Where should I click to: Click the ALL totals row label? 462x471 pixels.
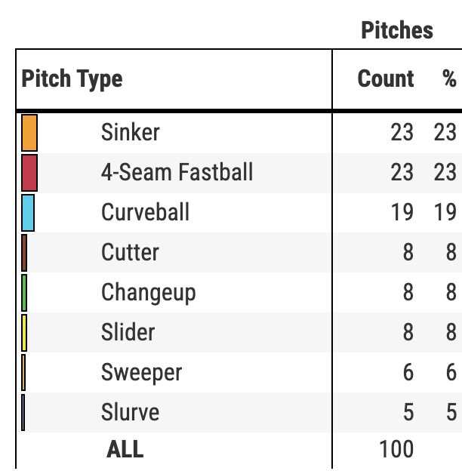pos(125,449)
